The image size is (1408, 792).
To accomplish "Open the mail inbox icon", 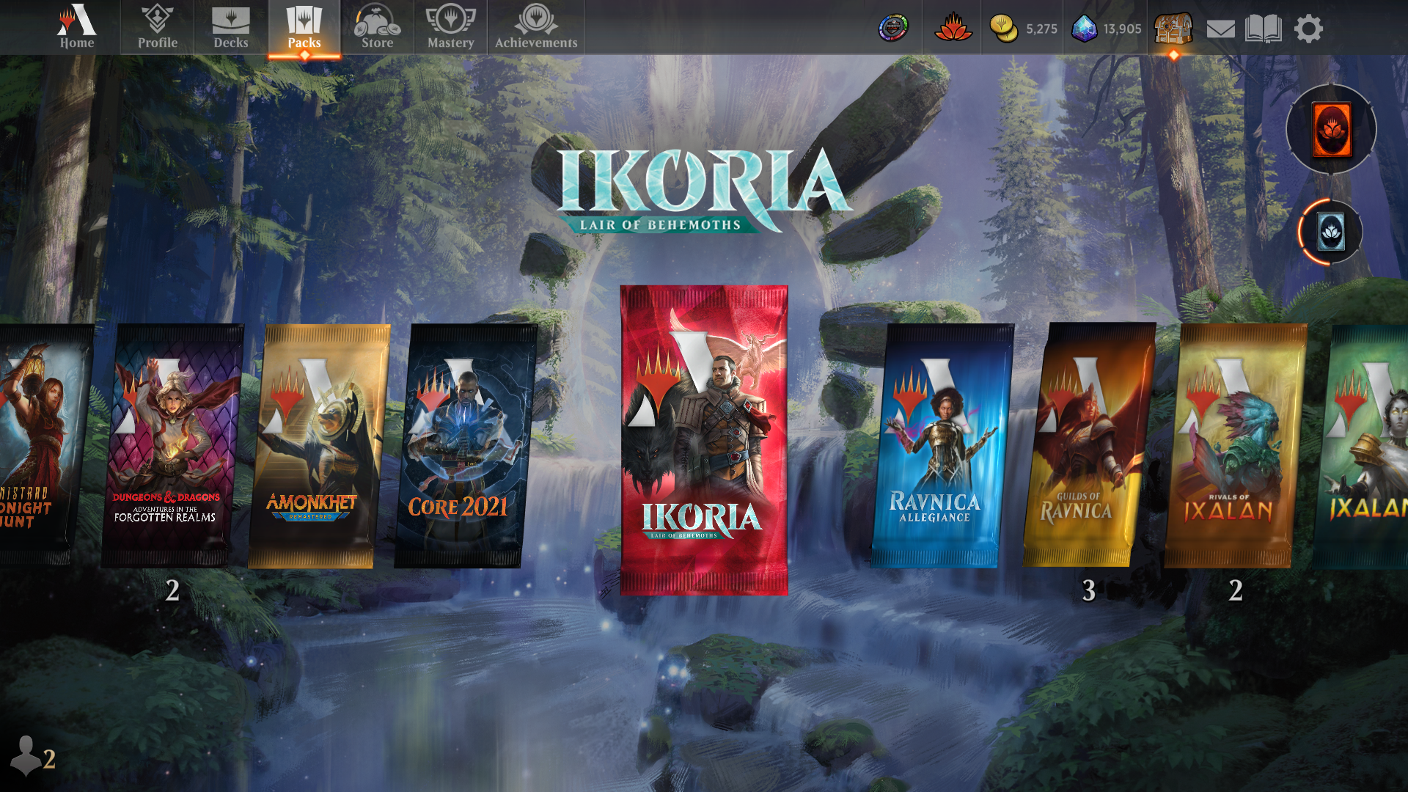I will pos(1220,29).
